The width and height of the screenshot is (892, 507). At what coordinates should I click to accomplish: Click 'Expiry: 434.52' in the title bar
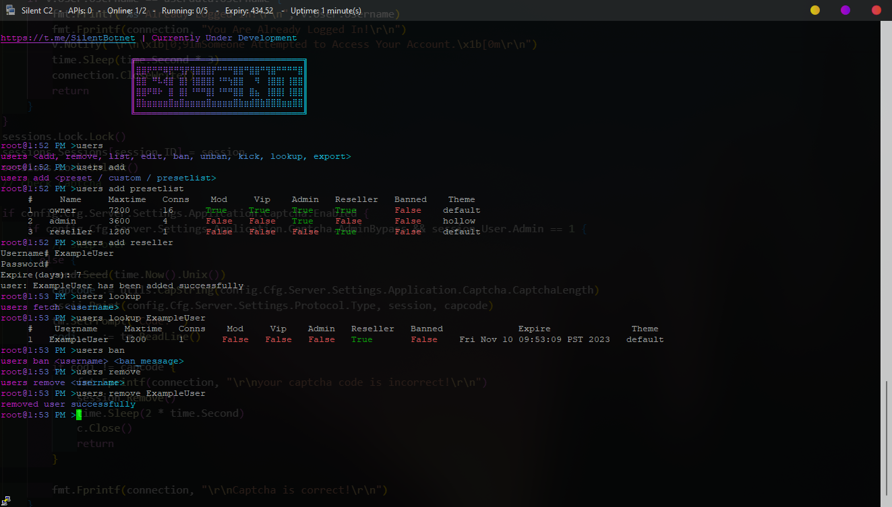[x=249, y=10]
